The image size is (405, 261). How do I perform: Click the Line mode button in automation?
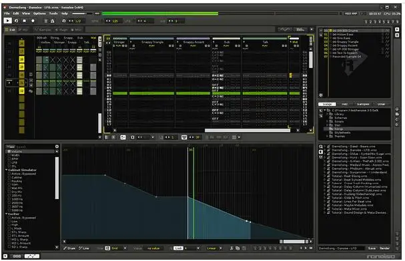84,248
